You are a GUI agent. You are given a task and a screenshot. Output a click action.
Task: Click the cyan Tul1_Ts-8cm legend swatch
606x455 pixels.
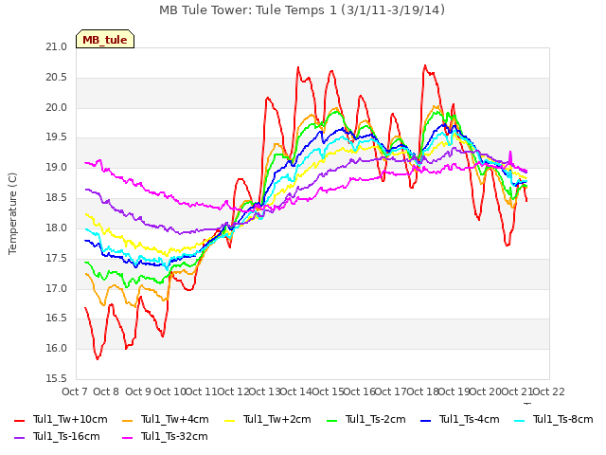click(x=519, y=420)
